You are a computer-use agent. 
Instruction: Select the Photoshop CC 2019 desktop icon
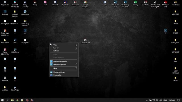[x=125, y=4]
